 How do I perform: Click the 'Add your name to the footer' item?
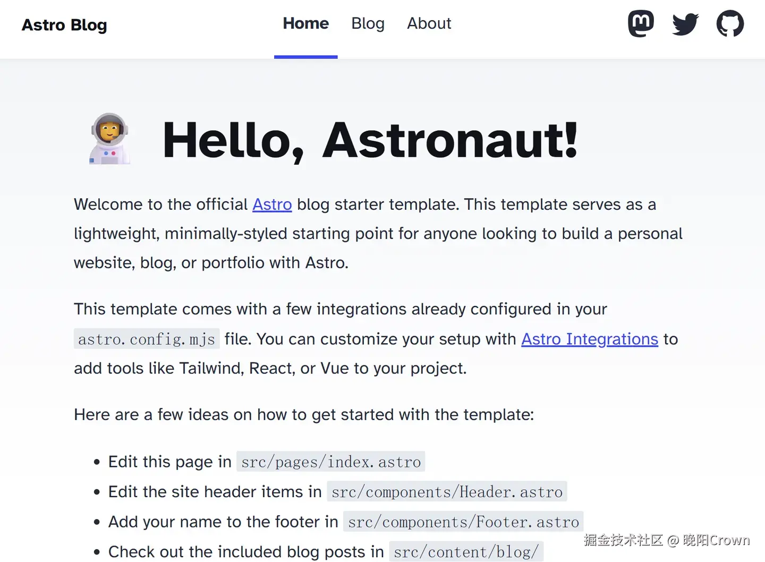point(223,522)
